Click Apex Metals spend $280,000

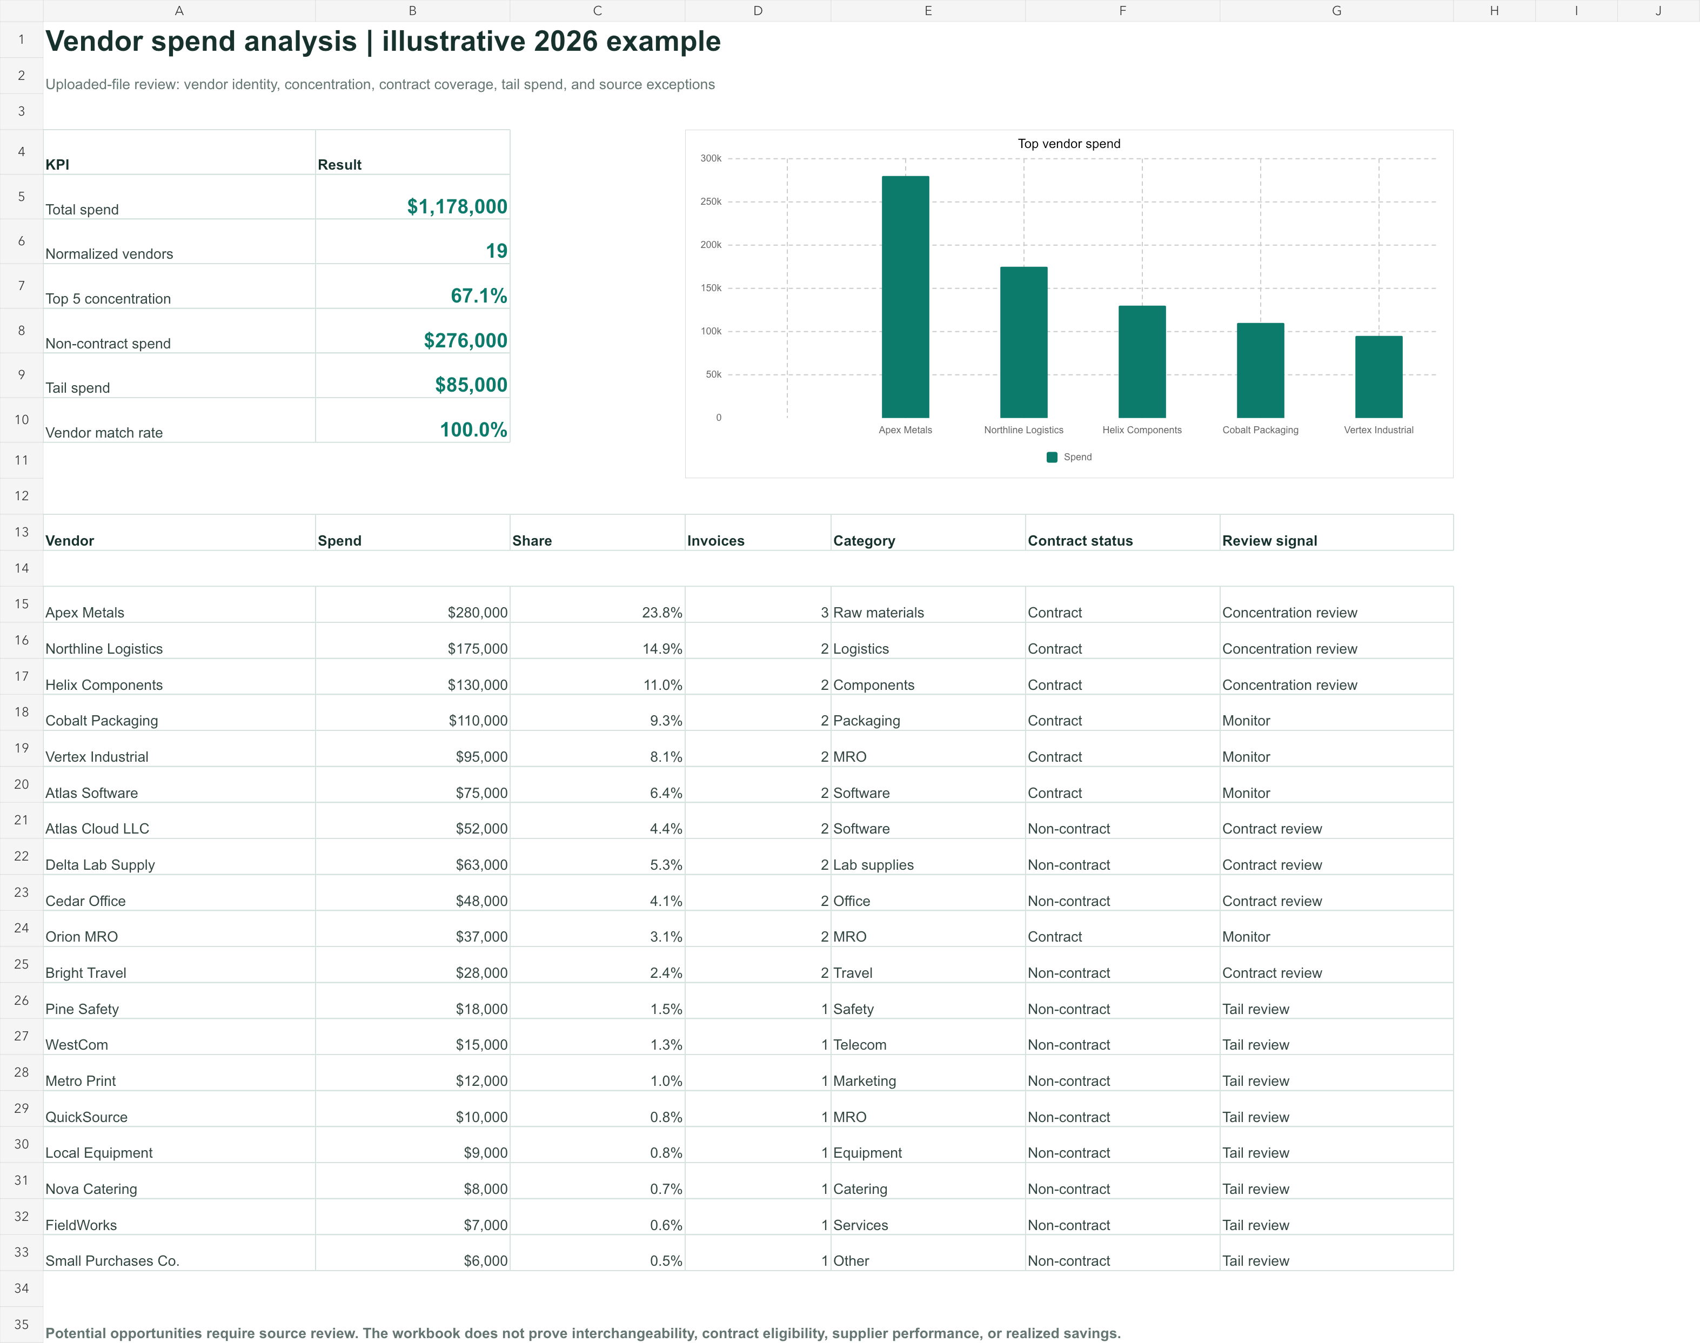tap(413, 605)
